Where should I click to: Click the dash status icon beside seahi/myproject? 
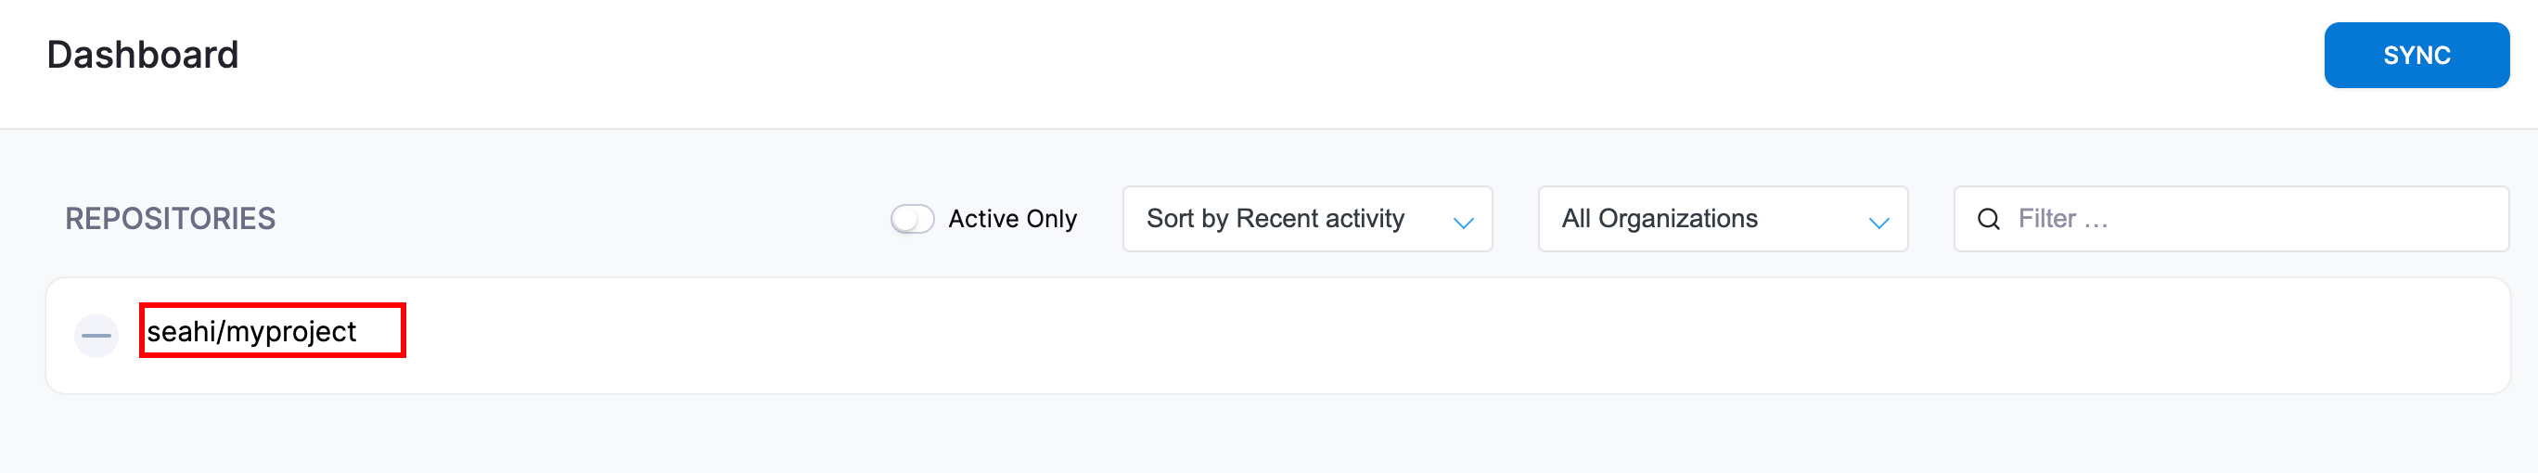[x=96, y=336]
